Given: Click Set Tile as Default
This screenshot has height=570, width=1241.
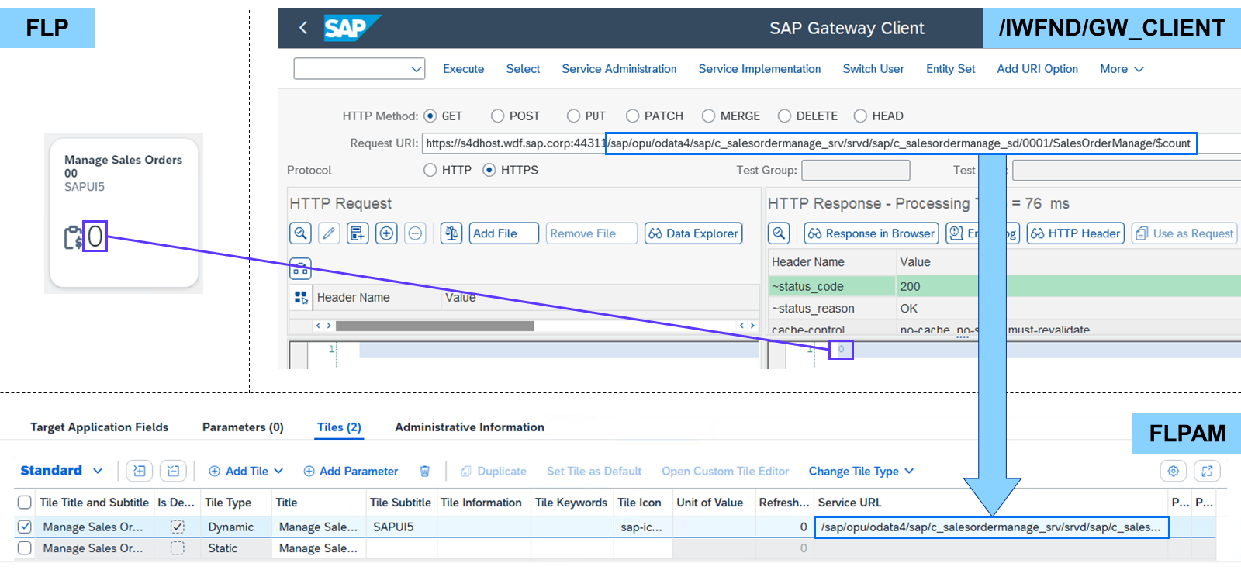Looking at the screenshot, I should pyautogui.click(x=594, y=471).
